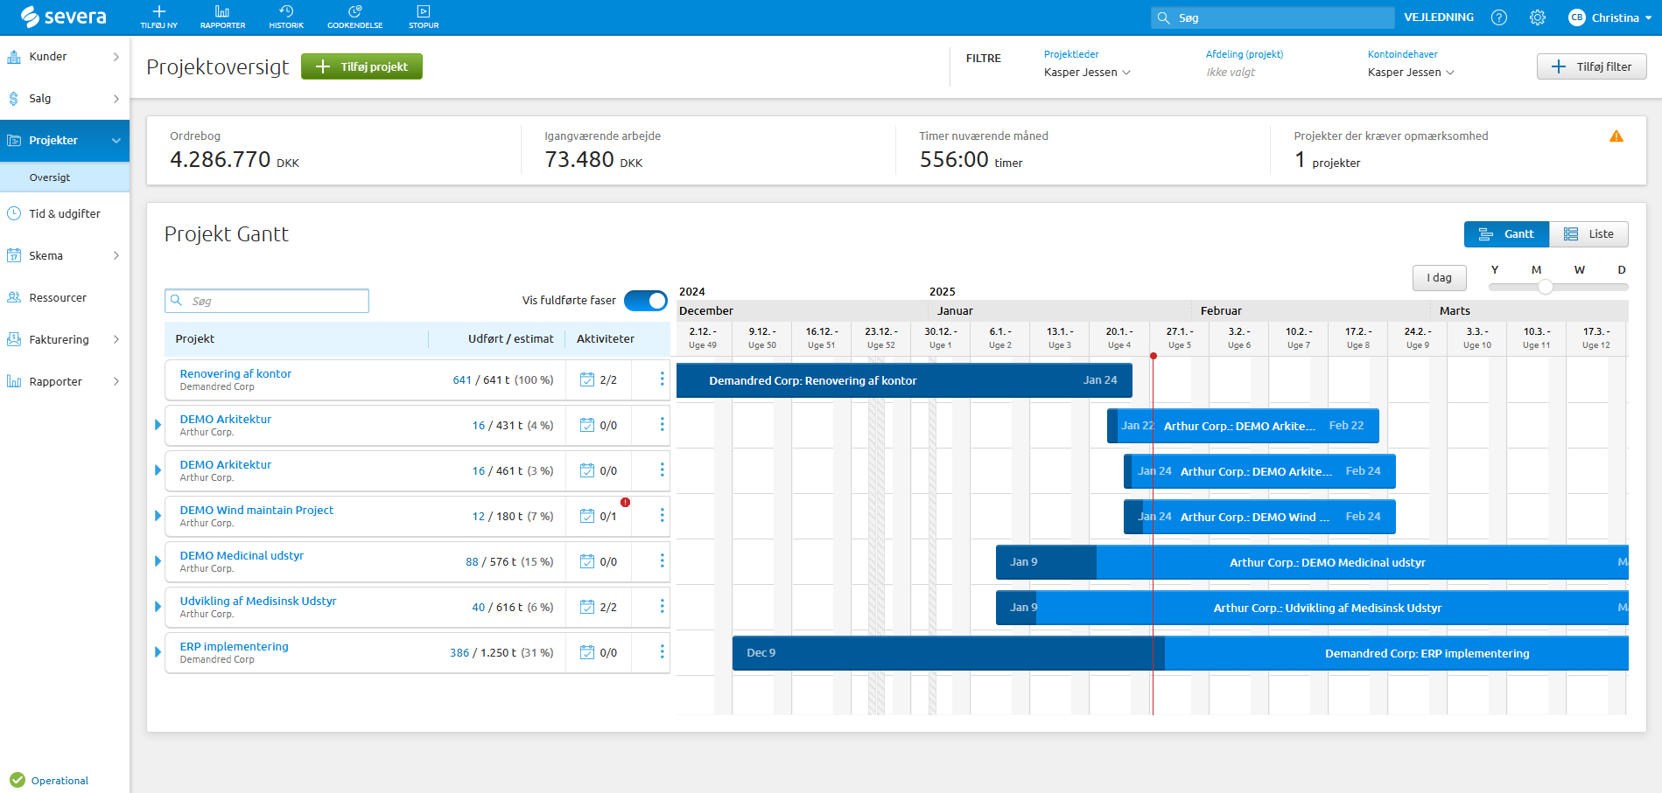This screenshot has width=1662, height=793.
Task: Open the Projektleder filter dropdown
Action: tap(1087, 73)
